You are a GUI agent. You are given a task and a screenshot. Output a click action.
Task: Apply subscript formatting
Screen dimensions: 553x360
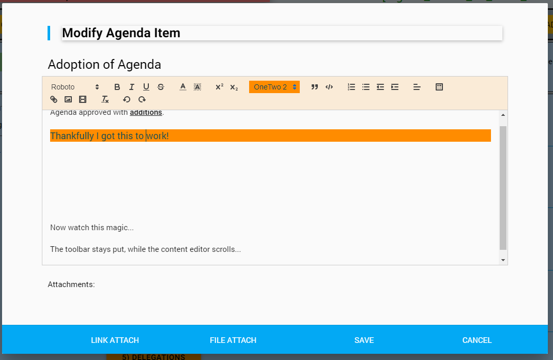(234, 87)
